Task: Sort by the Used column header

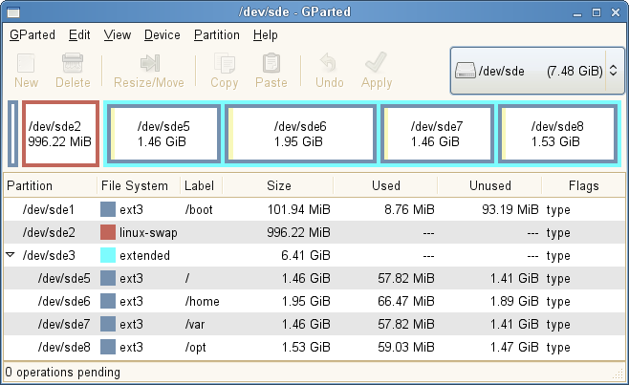Action: click(x=385, y=185)
